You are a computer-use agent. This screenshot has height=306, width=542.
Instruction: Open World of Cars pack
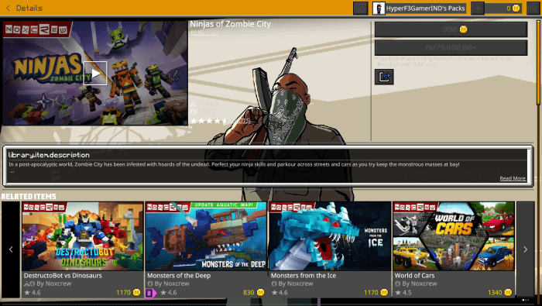tap(454, 249)
